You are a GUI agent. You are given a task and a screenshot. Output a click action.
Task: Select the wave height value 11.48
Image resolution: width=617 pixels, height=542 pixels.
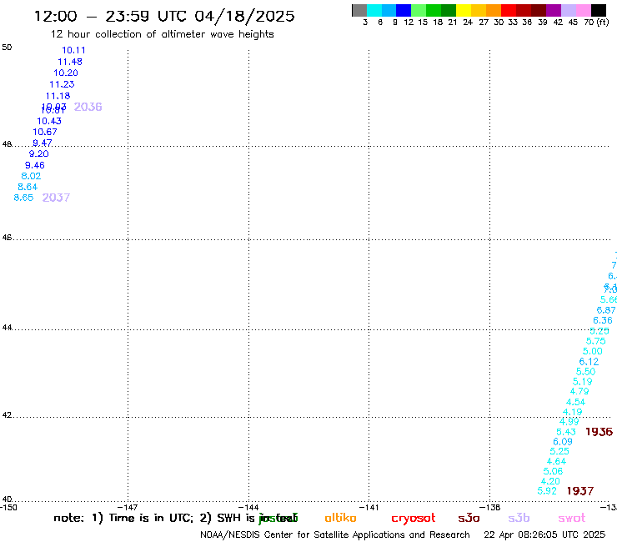[70, 62]
